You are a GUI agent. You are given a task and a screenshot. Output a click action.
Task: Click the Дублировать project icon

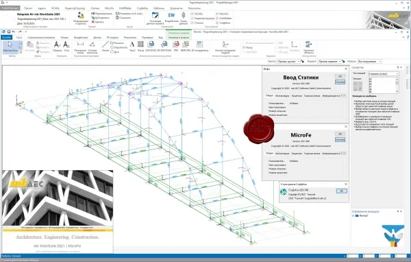(92, 18)
